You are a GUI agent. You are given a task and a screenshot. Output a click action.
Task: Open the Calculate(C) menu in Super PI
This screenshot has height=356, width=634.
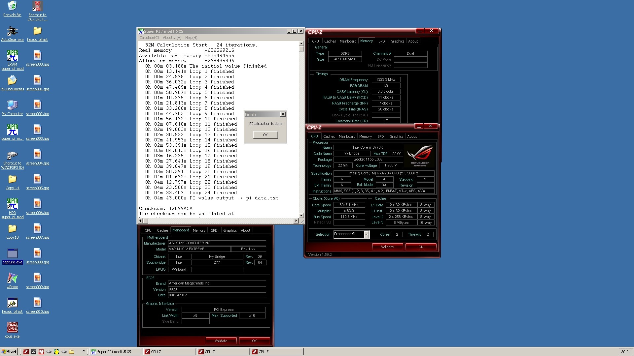click(149, 38)
